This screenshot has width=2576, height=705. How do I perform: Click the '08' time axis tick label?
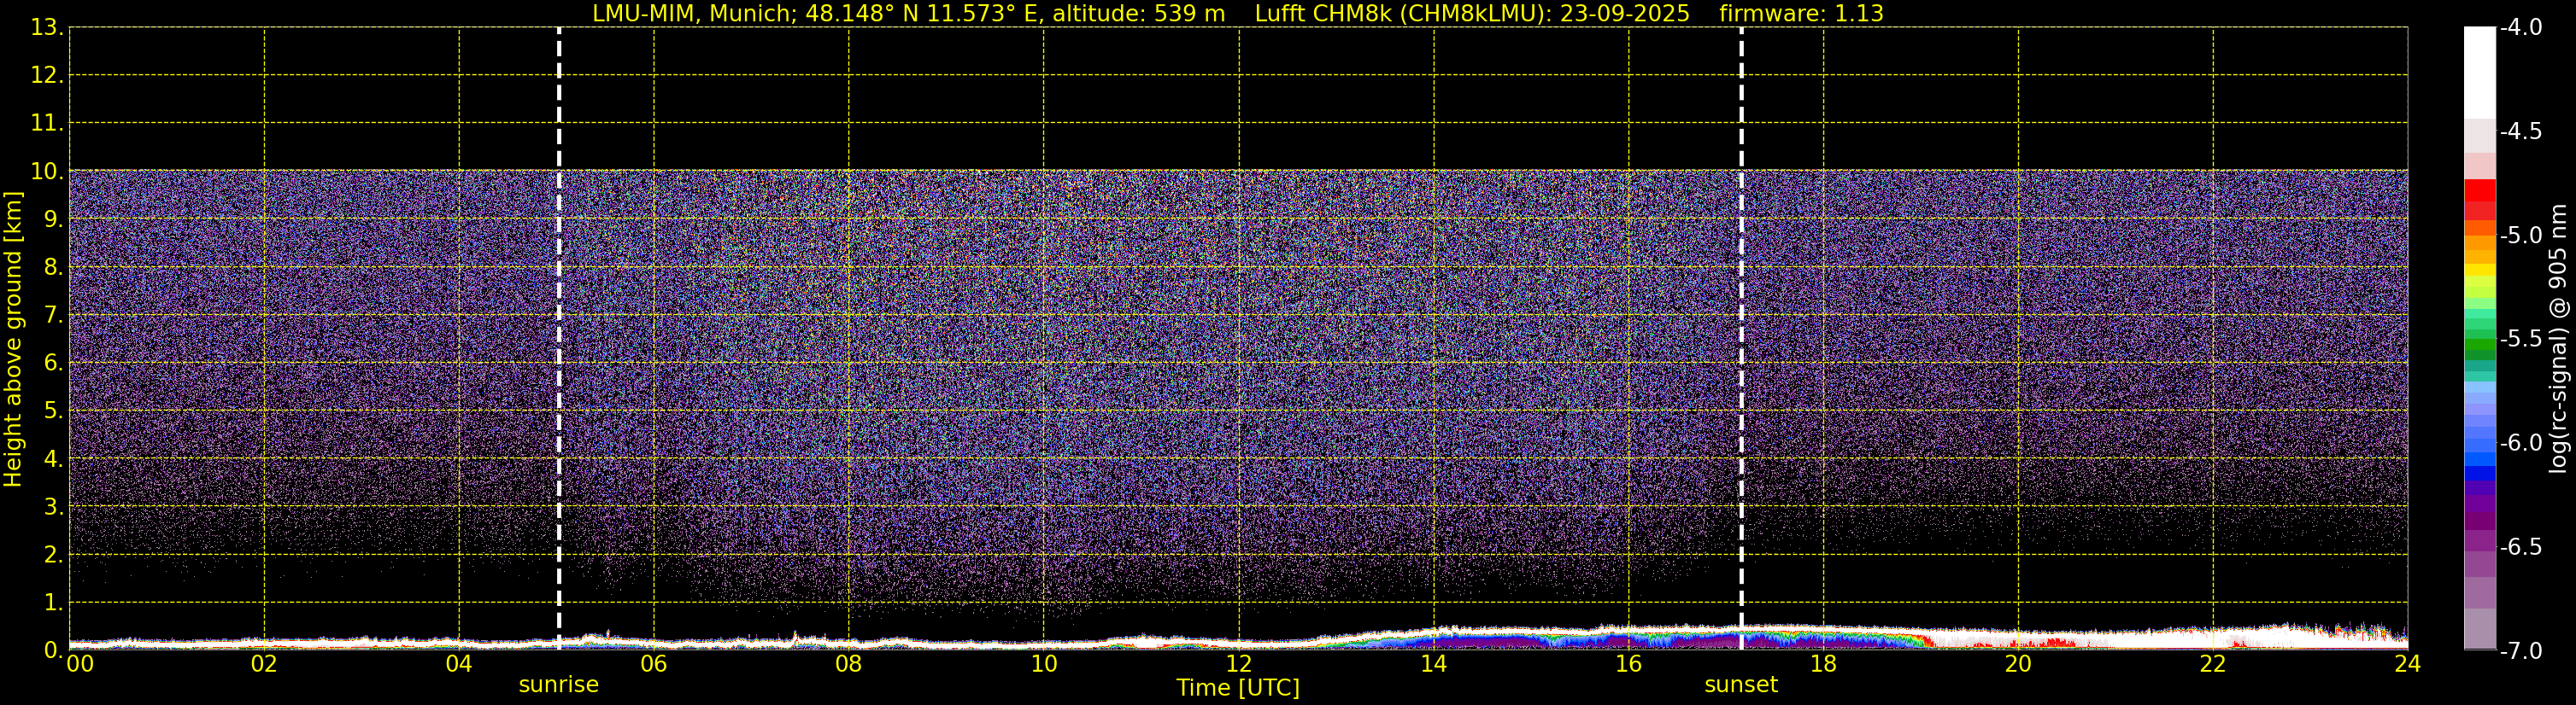click(x=849, y=664)
